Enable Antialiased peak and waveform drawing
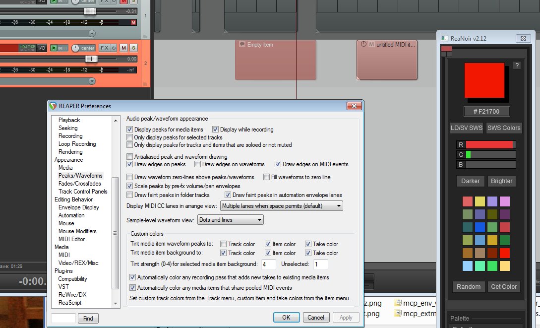This screenshot has height=328, width=540. 129,157
